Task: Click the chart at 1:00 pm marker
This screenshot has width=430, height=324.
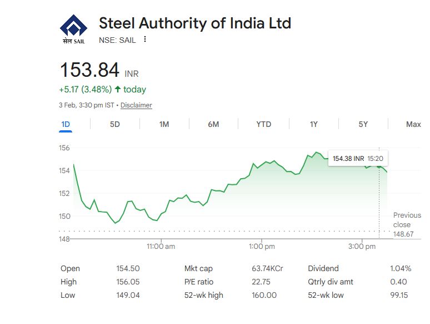Action: point(262,246)
